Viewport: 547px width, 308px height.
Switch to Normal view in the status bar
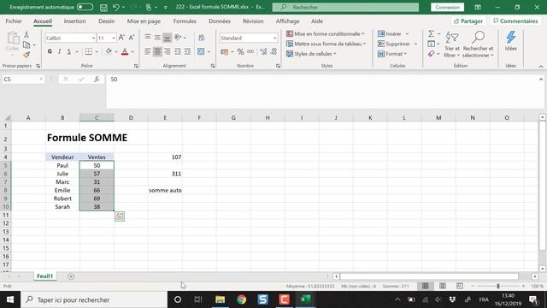tap(426, 286)
